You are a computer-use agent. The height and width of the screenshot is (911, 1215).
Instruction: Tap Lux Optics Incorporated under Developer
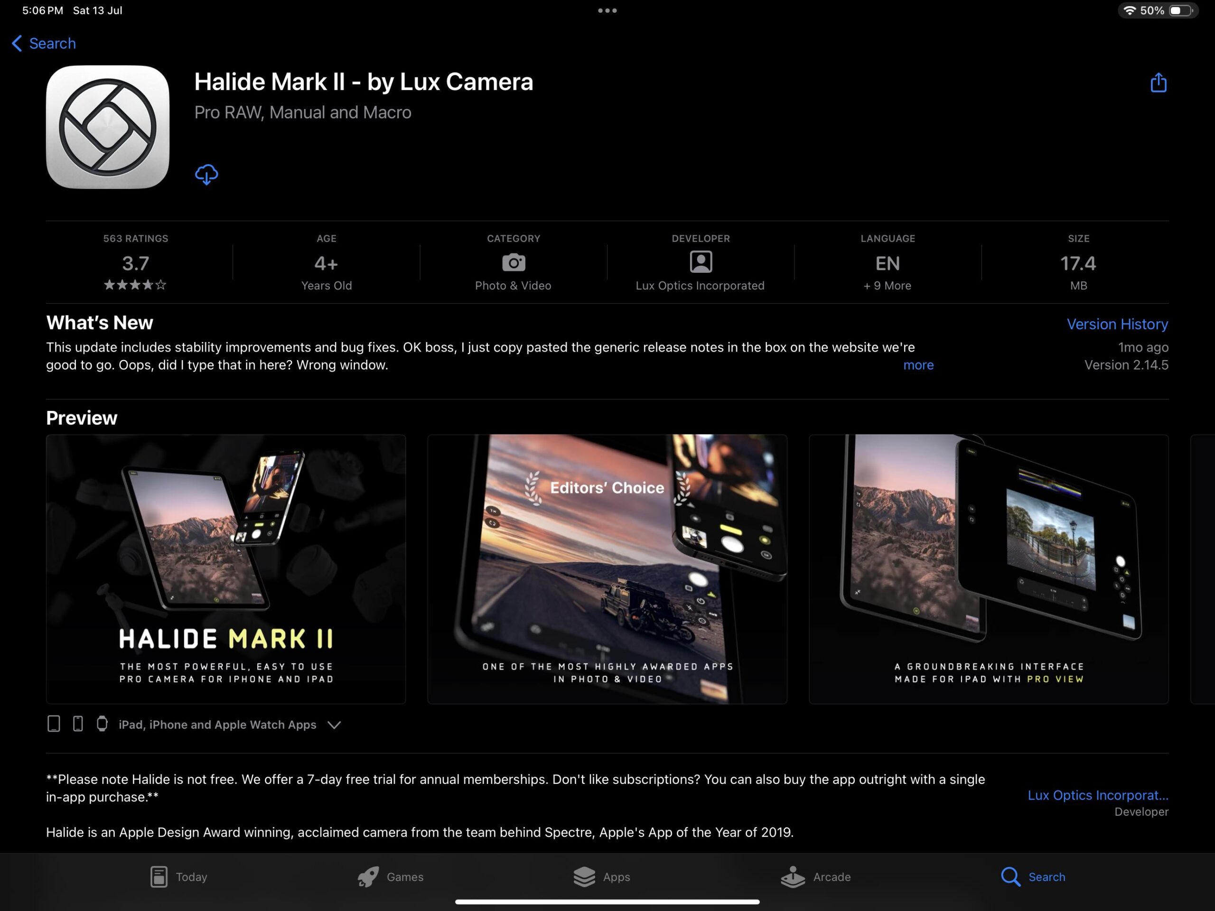coord(700,286)
